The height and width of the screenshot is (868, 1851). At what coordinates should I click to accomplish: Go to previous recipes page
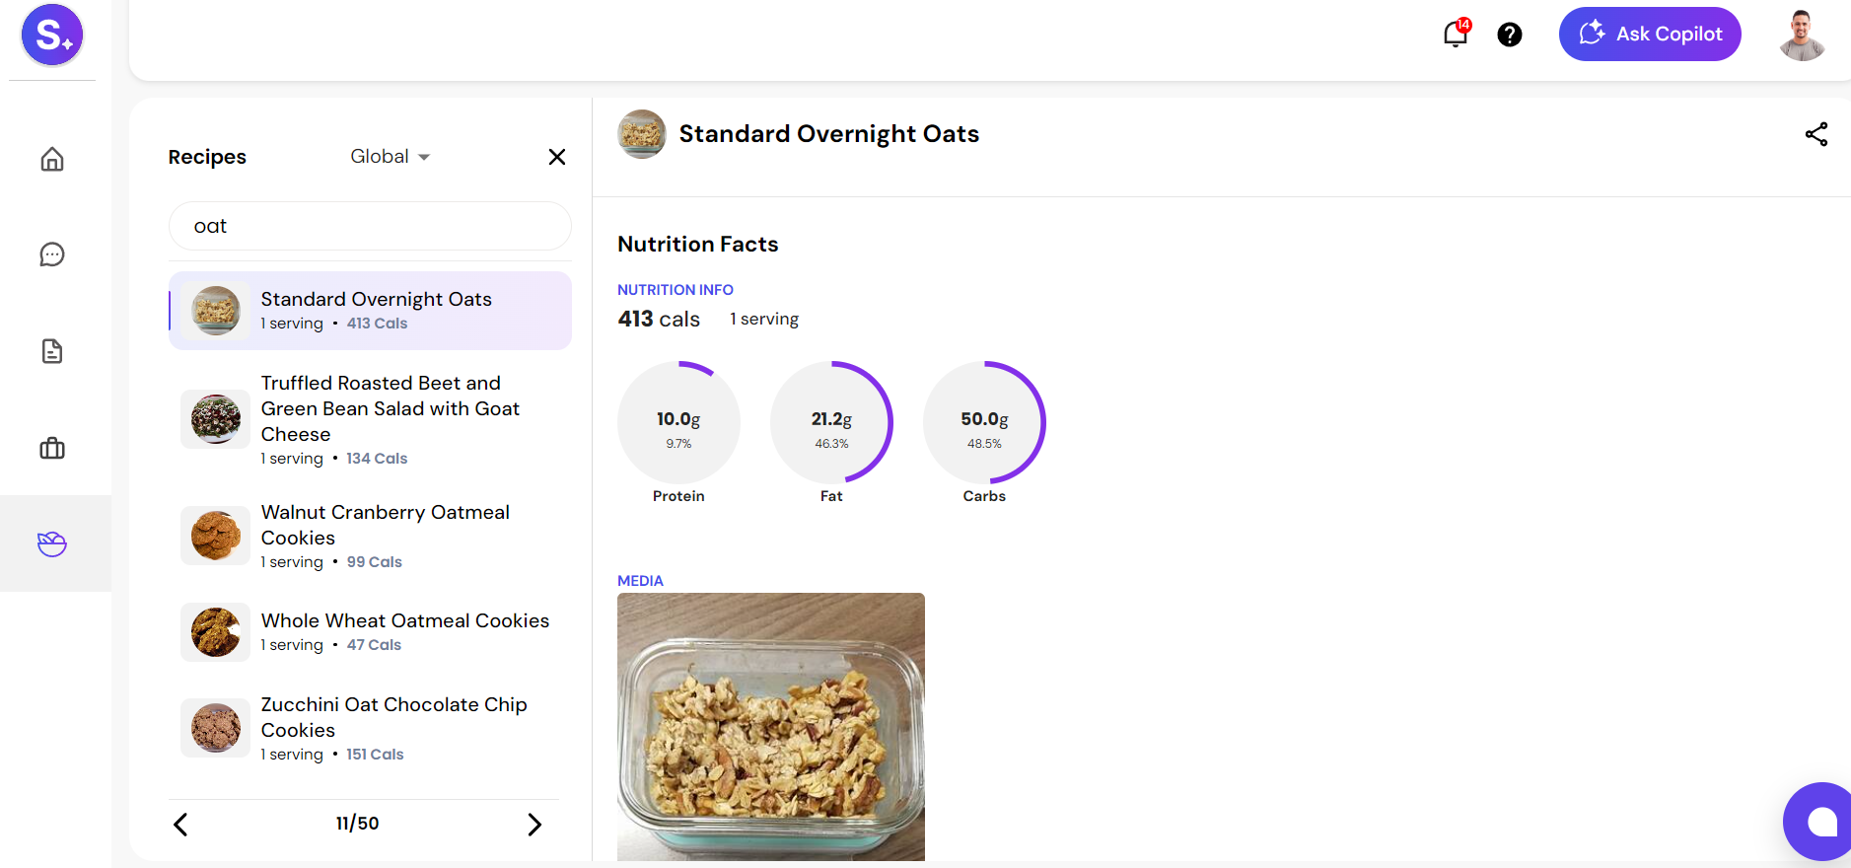(x=180, y=825)
